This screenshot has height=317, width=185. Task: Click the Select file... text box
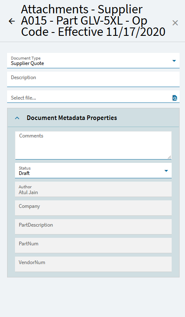(x=89, y=97)
